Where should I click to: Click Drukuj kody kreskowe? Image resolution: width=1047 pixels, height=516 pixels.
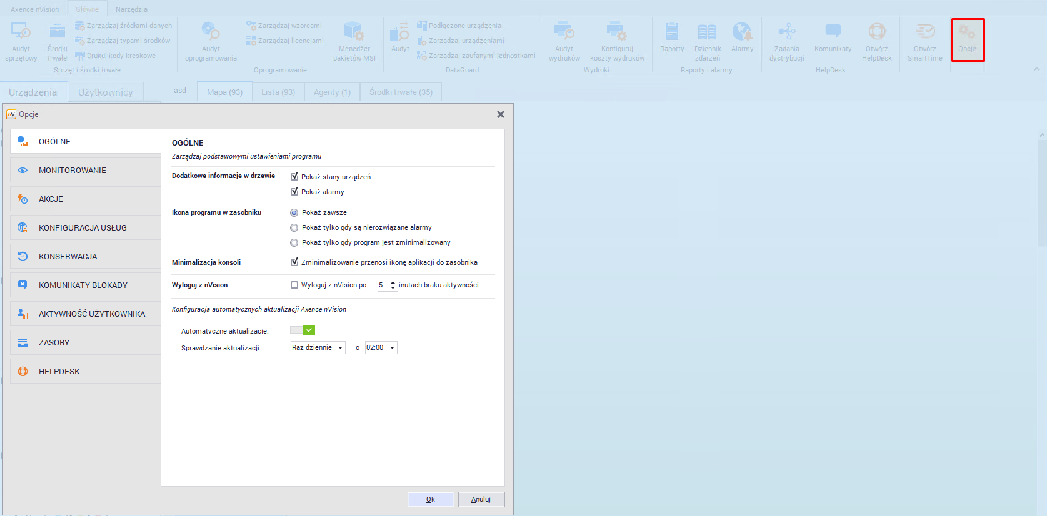[115, 56]
